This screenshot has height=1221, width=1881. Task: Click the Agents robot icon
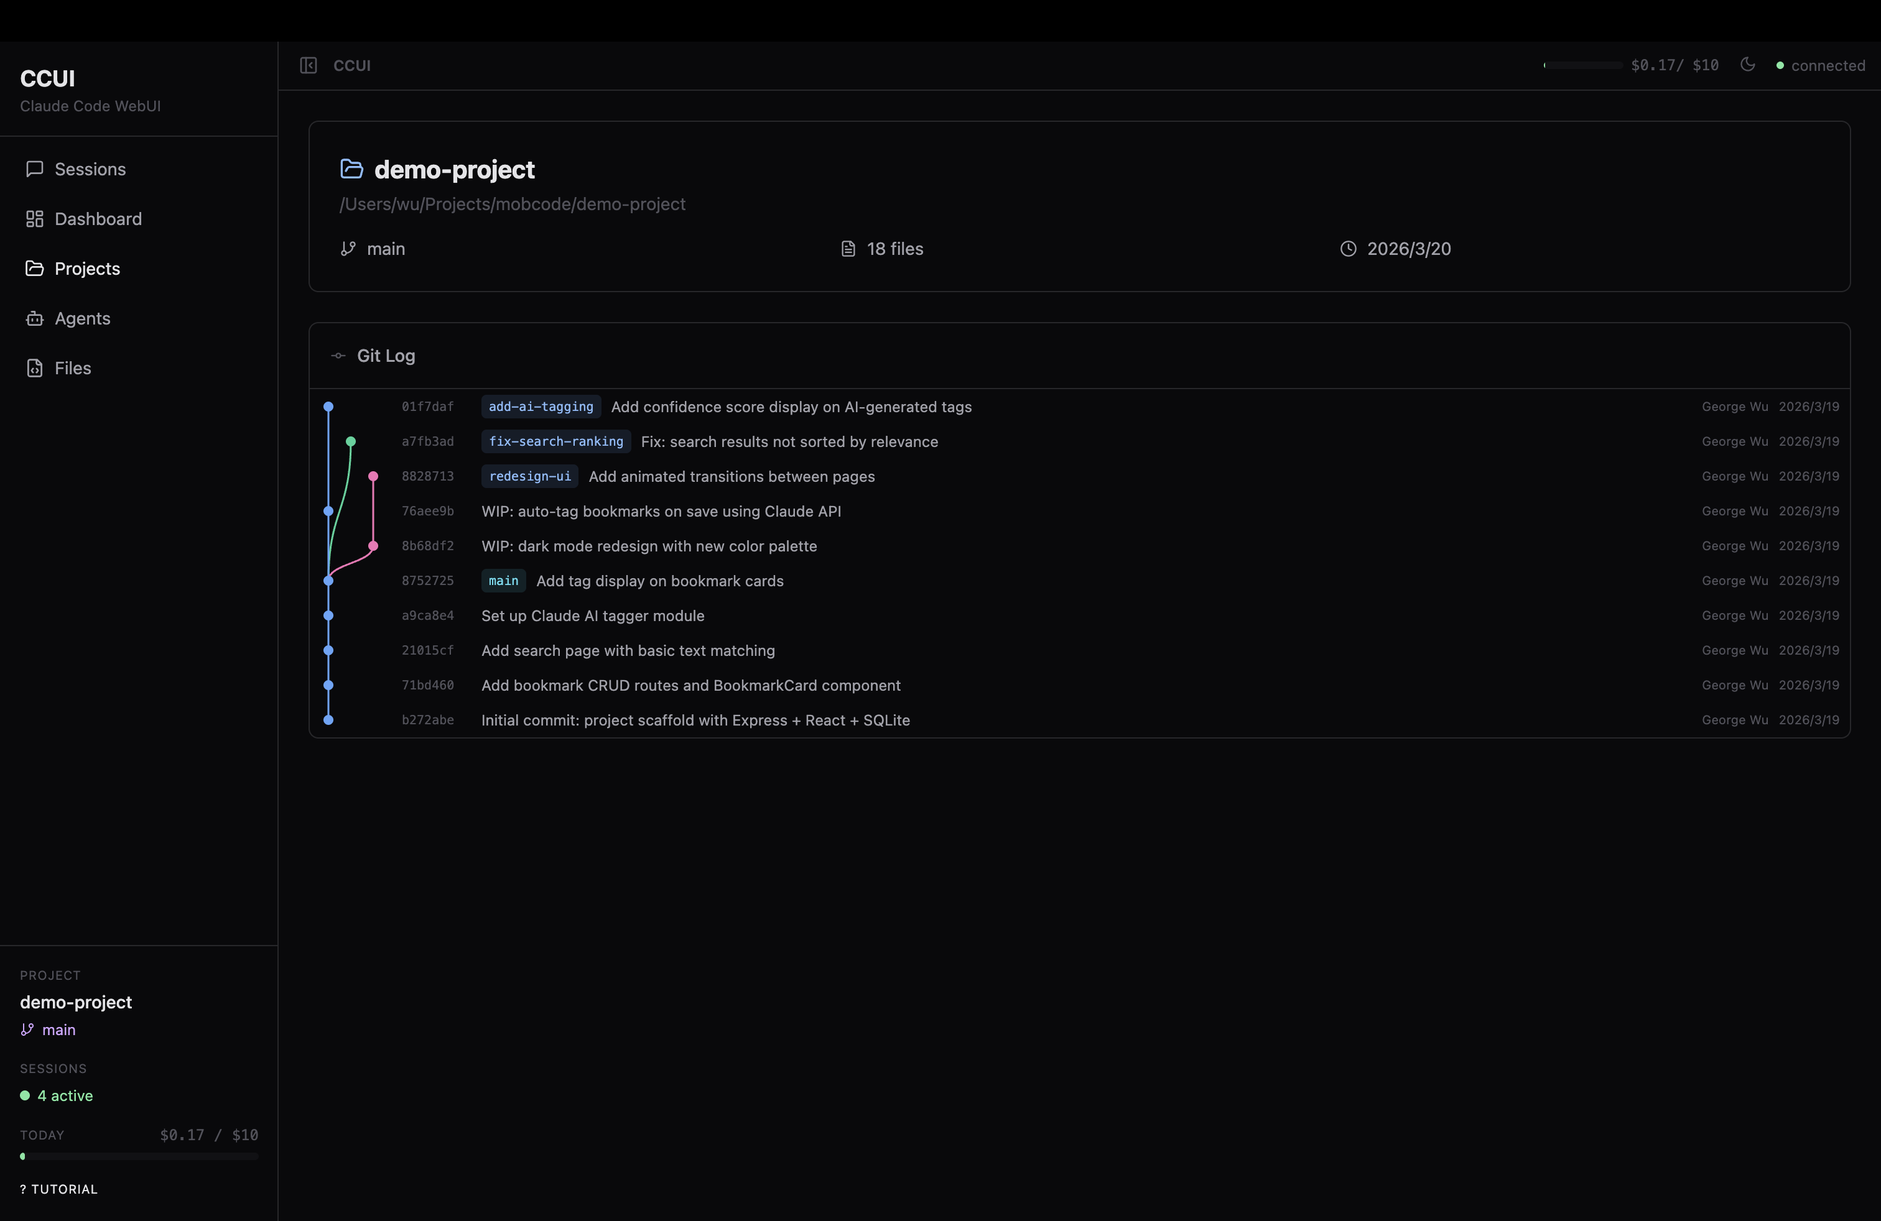(x=35, y=318)
